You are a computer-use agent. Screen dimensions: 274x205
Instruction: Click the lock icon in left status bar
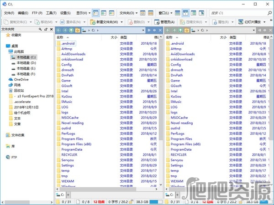(x=131, y=202)
